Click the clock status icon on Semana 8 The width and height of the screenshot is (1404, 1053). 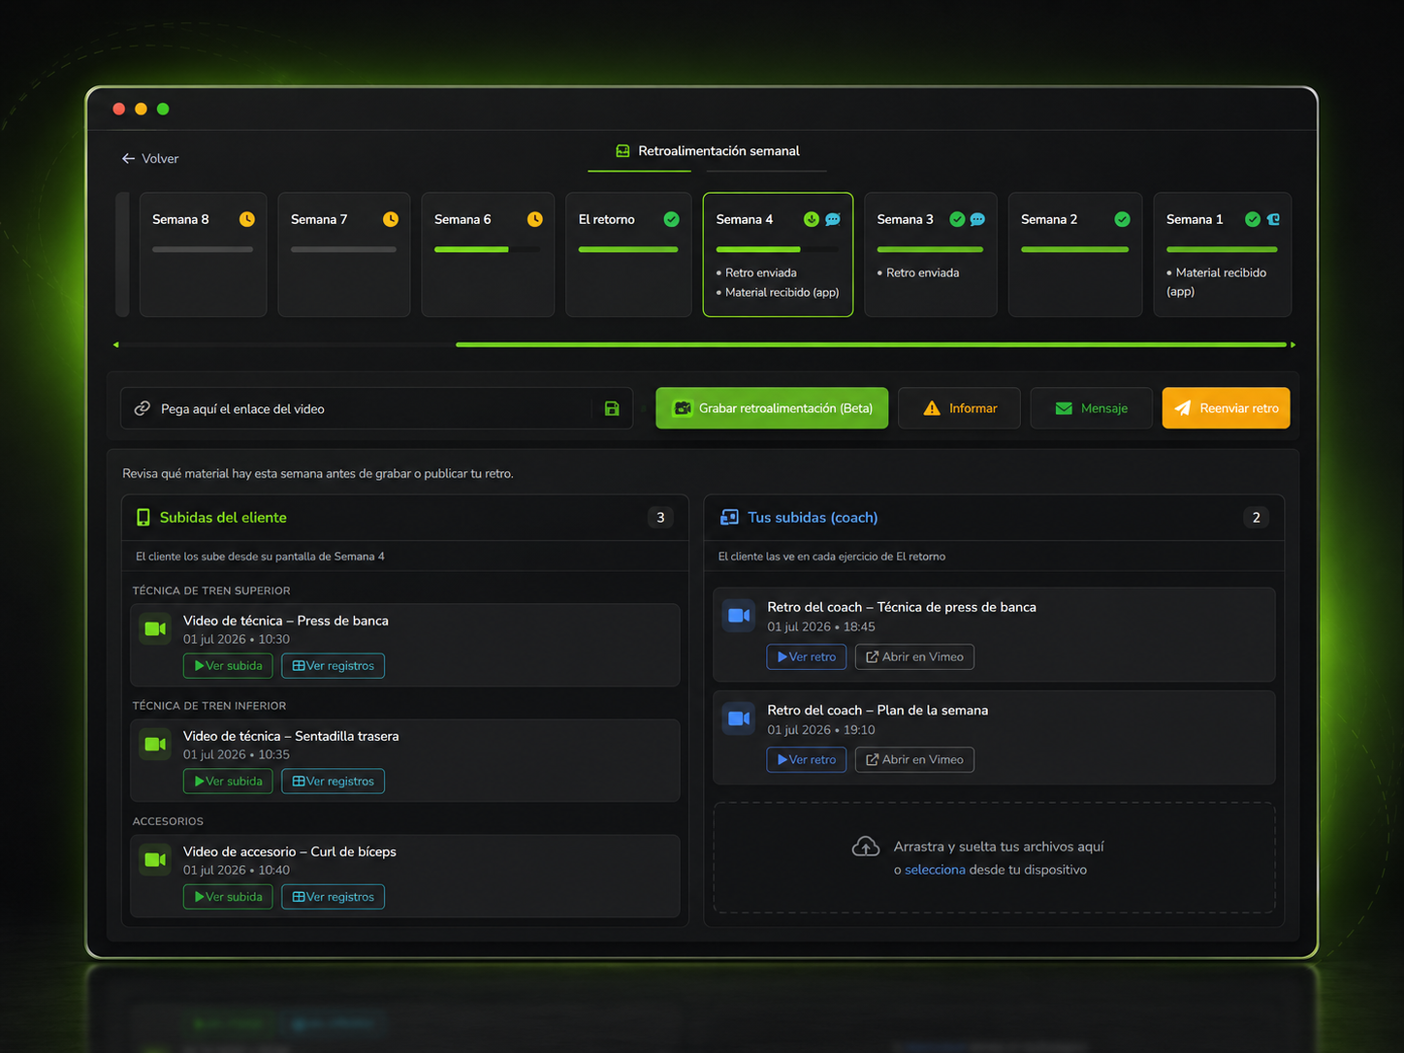(x=247, y=219)
